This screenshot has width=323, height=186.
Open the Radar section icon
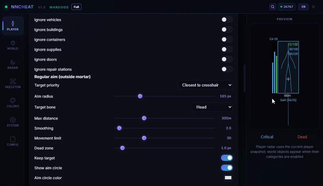13,62
